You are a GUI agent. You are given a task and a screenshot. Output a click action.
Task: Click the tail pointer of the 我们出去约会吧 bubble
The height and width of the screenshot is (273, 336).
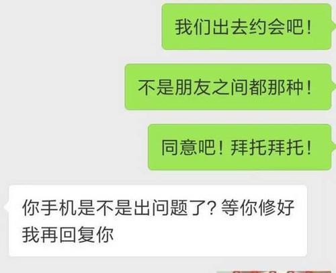click(333, 26)
